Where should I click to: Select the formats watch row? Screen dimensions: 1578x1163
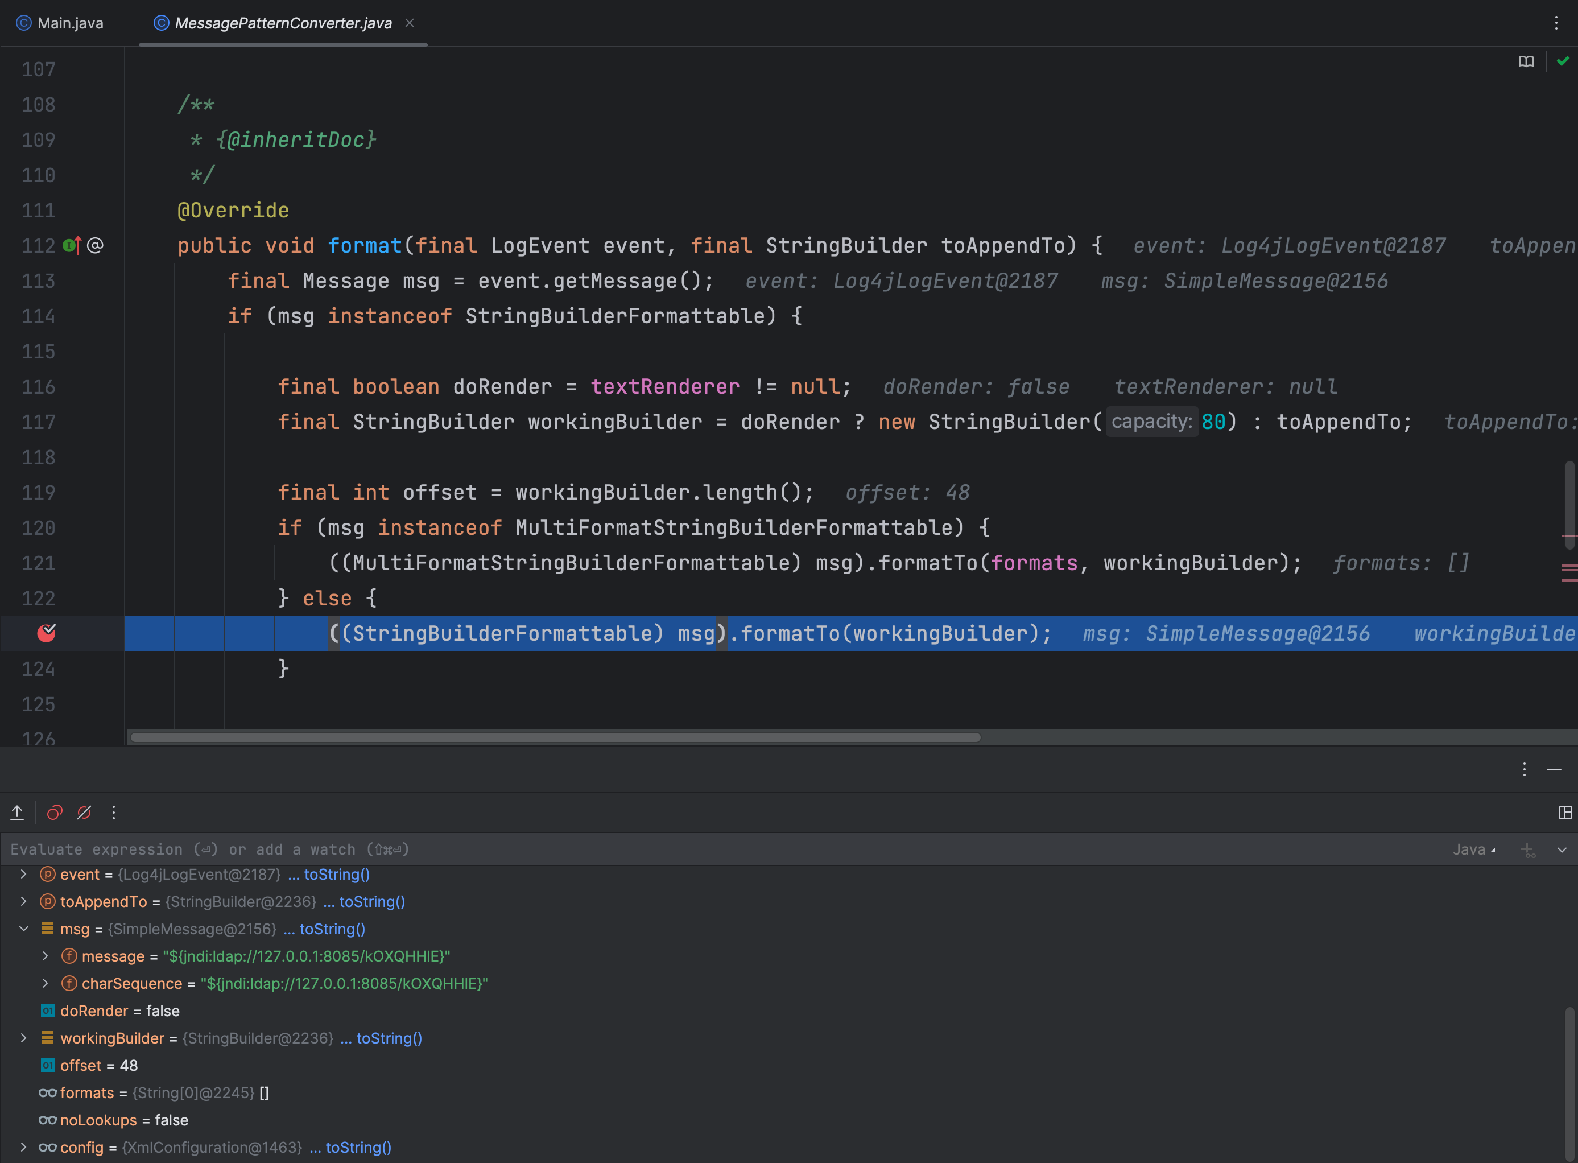point(781,1094)
